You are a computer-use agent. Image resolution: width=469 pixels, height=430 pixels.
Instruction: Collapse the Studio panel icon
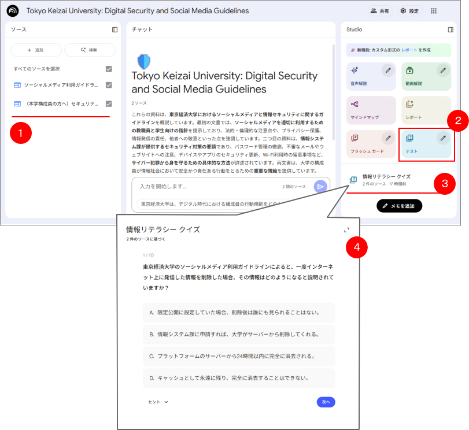450,29
